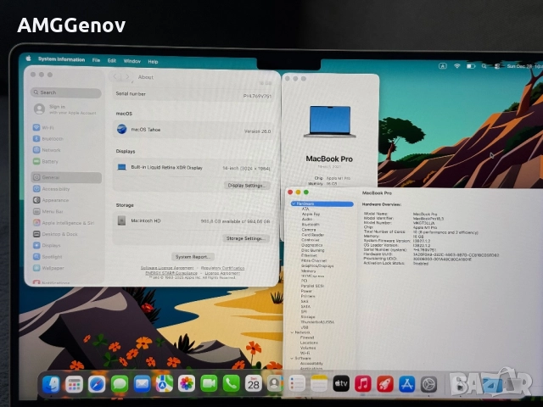Image resolution: width=543 pixels, height=407 pixels.
Task: Open the Phone app in Dock
Action: [232, 384]
